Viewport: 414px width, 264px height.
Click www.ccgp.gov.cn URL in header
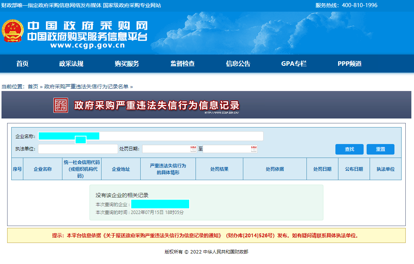click(87, 45)
